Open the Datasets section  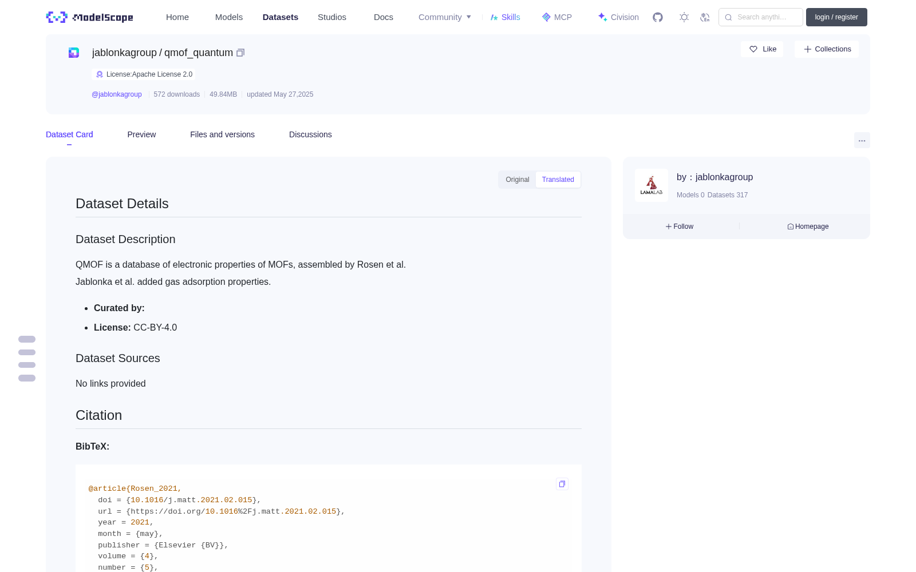pos(281,17)
